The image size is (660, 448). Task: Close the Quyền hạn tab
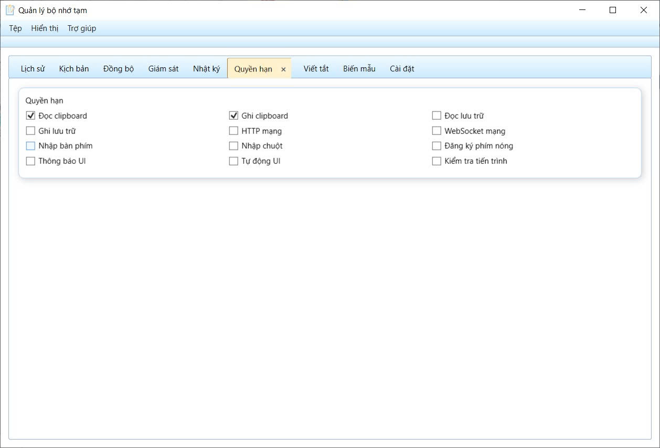point(283,69)
